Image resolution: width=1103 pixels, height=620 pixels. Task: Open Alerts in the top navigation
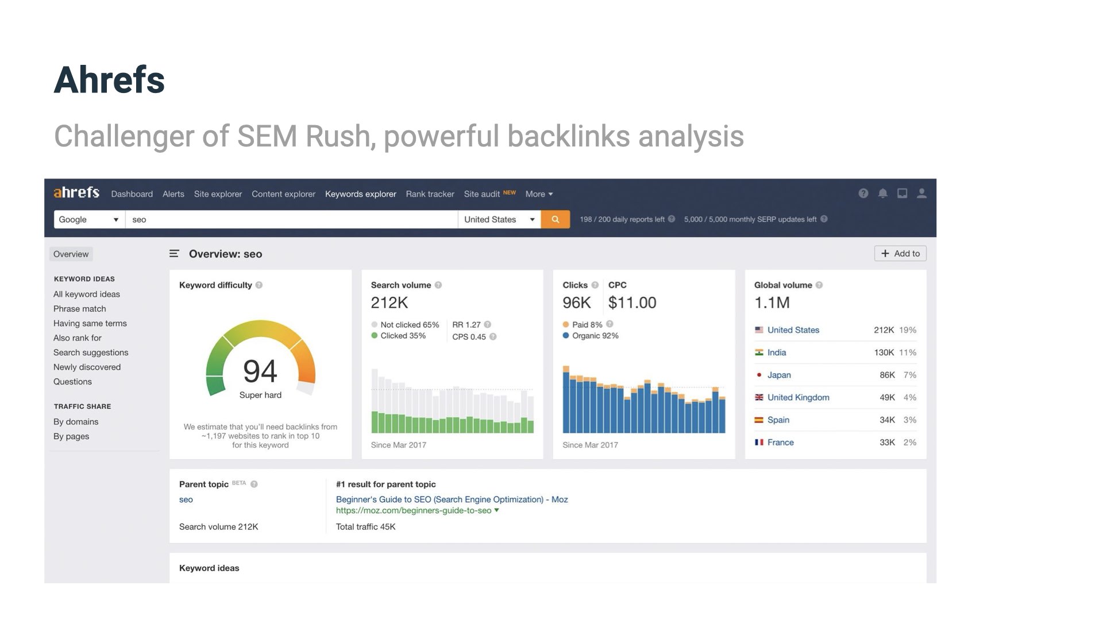[x=173, y=194]
